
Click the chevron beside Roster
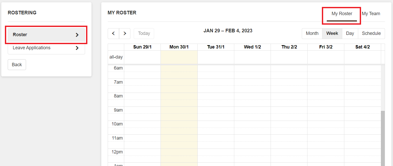point(77,35)
